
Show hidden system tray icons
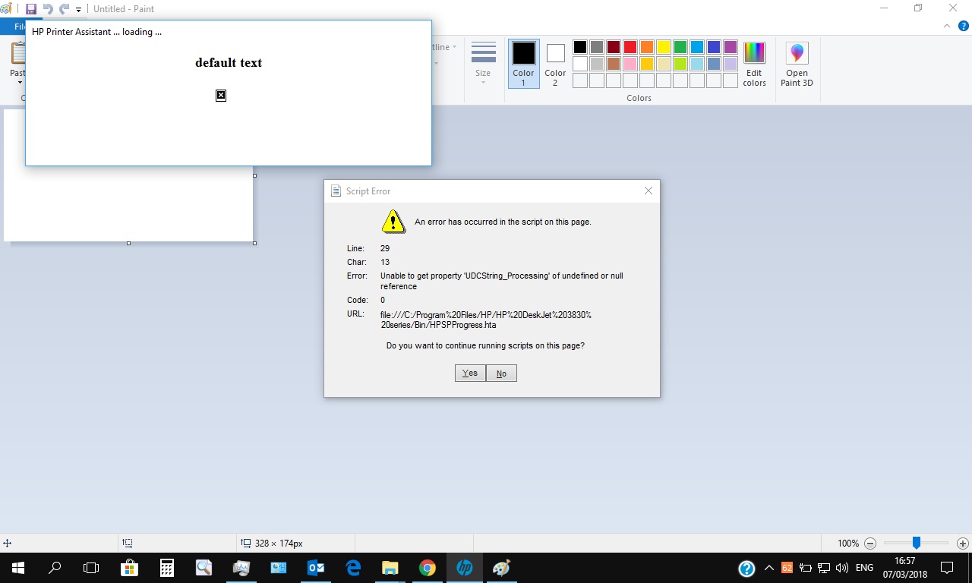[768, 568]
